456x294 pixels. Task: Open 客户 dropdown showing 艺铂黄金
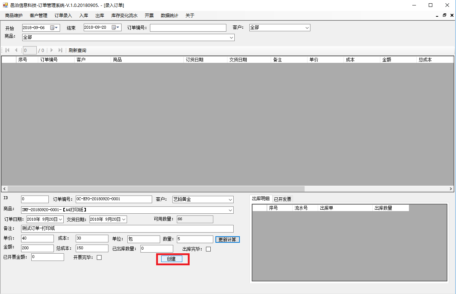click(230, 200)
